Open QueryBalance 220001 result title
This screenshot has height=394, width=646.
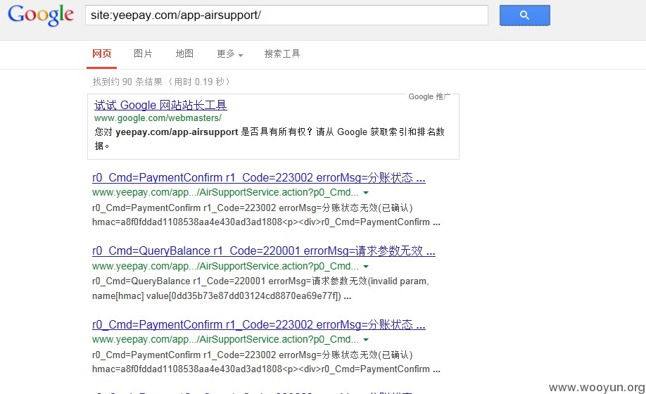click(x=264, y=250)
